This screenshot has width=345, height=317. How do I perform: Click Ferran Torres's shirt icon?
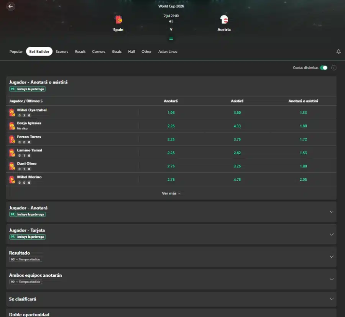(x=12, y=139)
